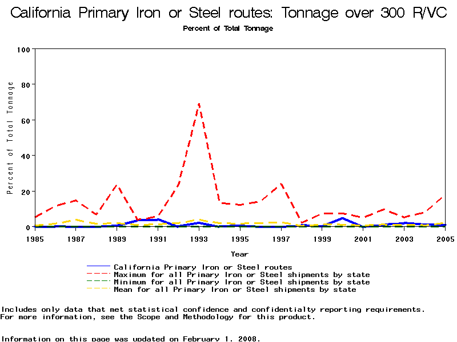
Task: Click the 2005 year tick label
Action: (444, 239)
